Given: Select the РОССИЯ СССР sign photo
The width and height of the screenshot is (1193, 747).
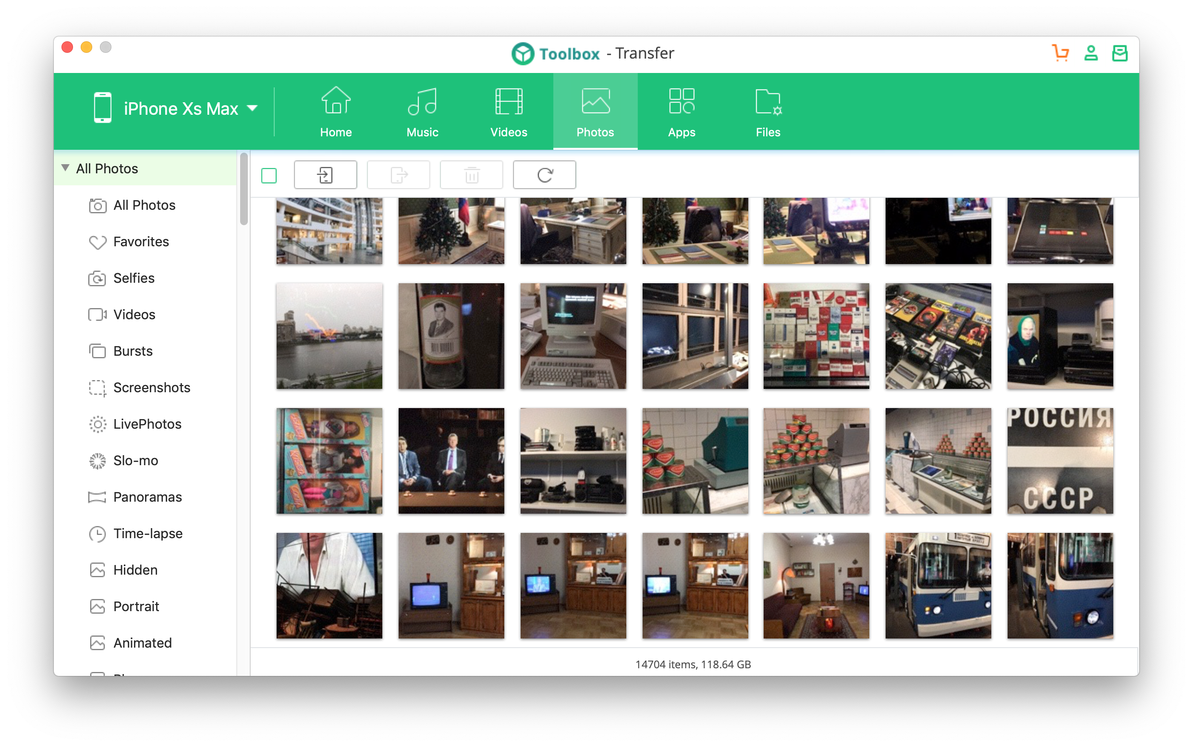Looking at the screenshot, I should (1059, 460).
